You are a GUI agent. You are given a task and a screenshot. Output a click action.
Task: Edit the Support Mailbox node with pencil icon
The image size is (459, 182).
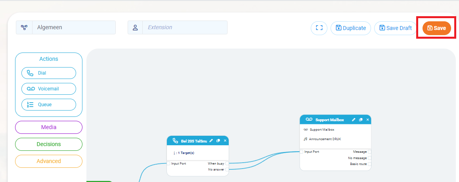click(353, 120)
